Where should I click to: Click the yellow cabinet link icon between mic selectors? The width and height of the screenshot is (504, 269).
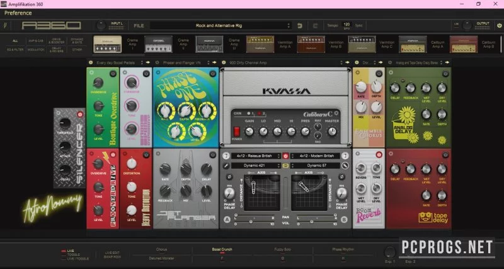(x=285, y=166)
